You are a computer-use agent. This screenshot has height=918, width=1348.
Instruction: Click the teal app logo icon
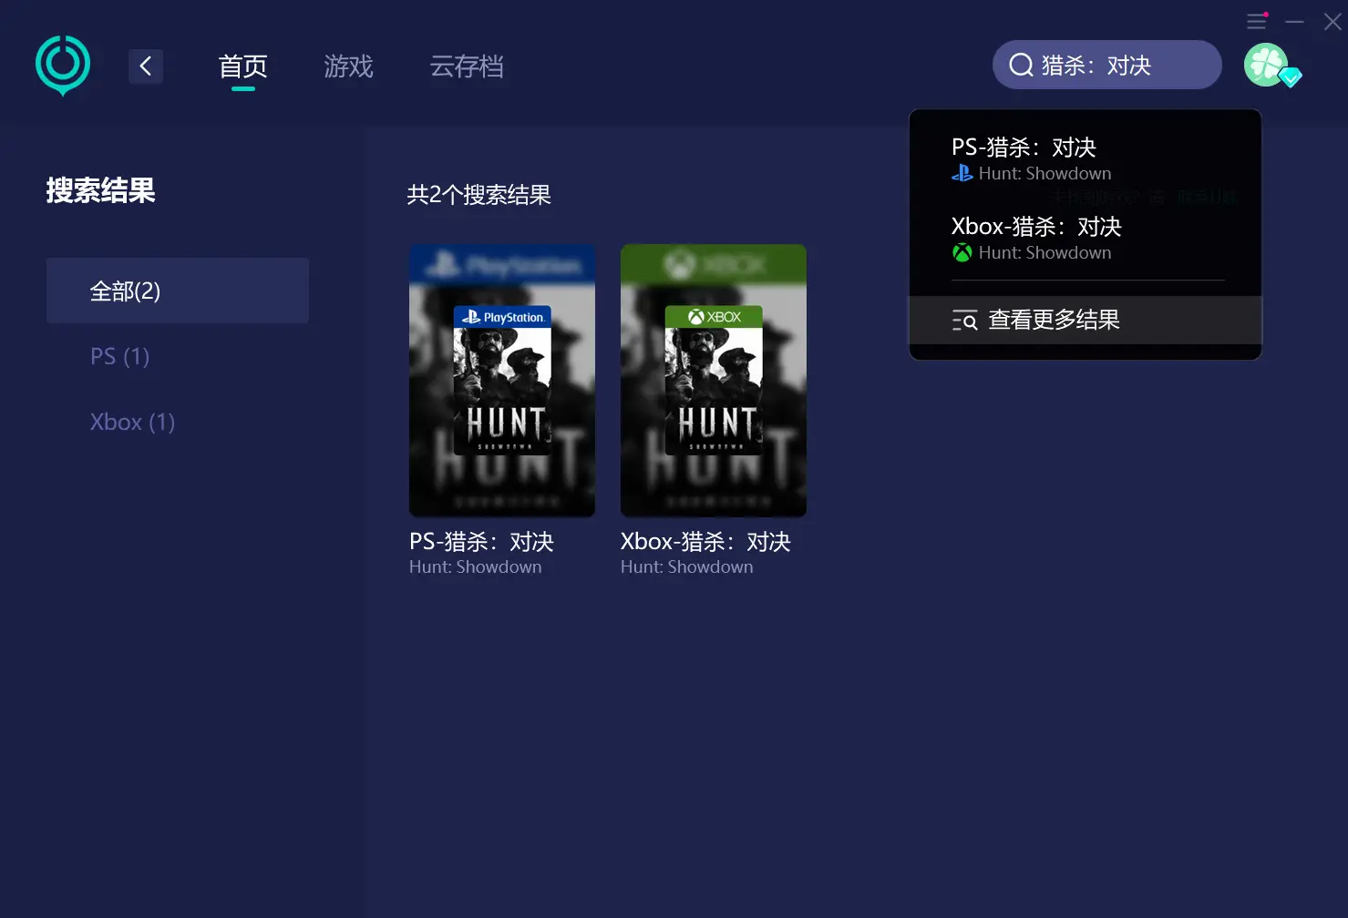coord(63,66)
